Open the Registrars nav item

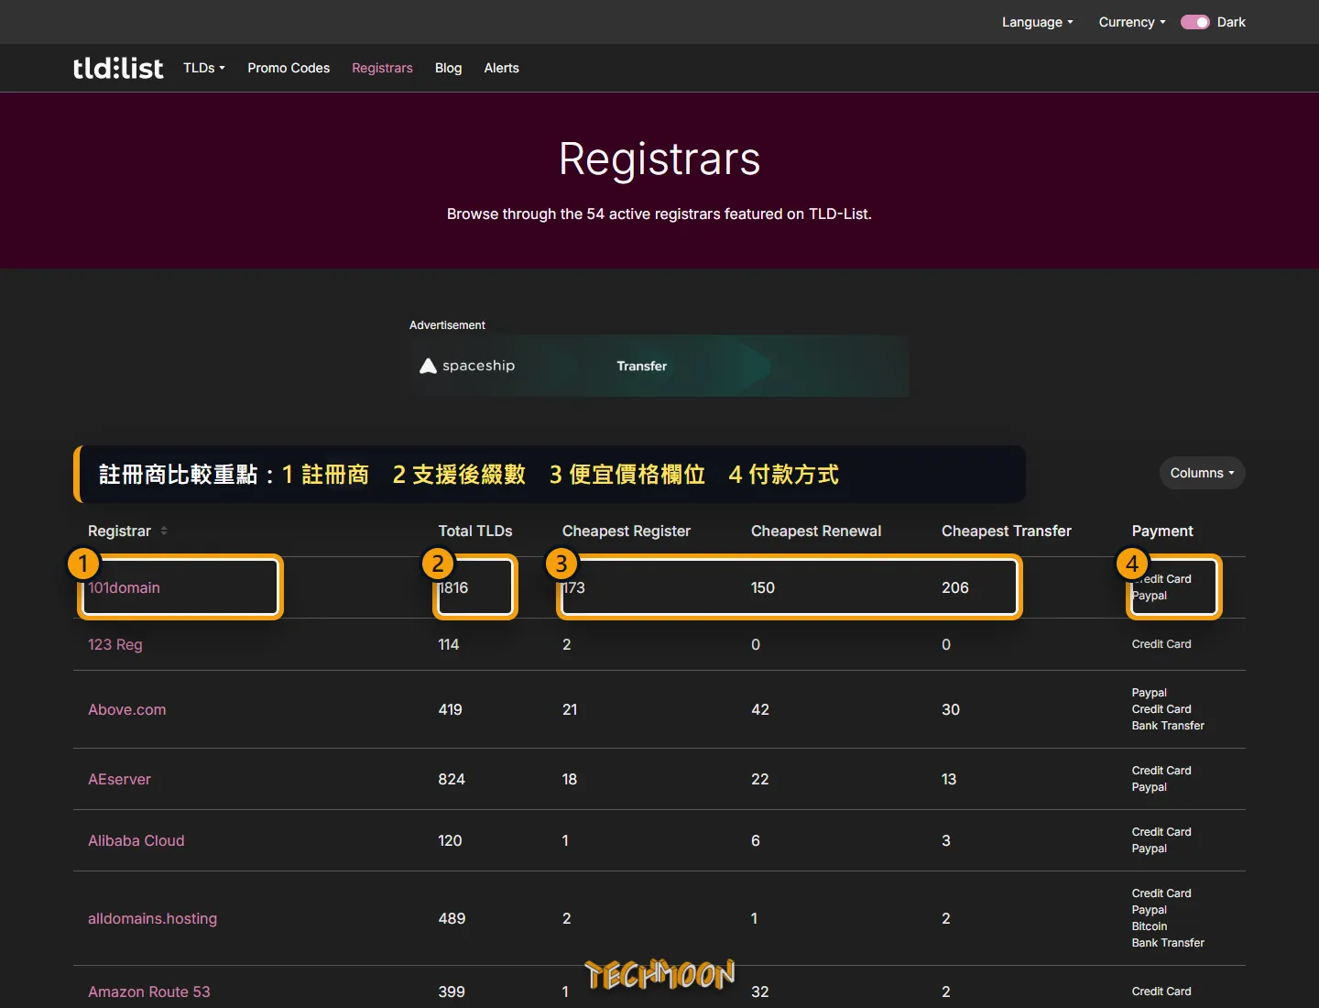pos(382,68)
